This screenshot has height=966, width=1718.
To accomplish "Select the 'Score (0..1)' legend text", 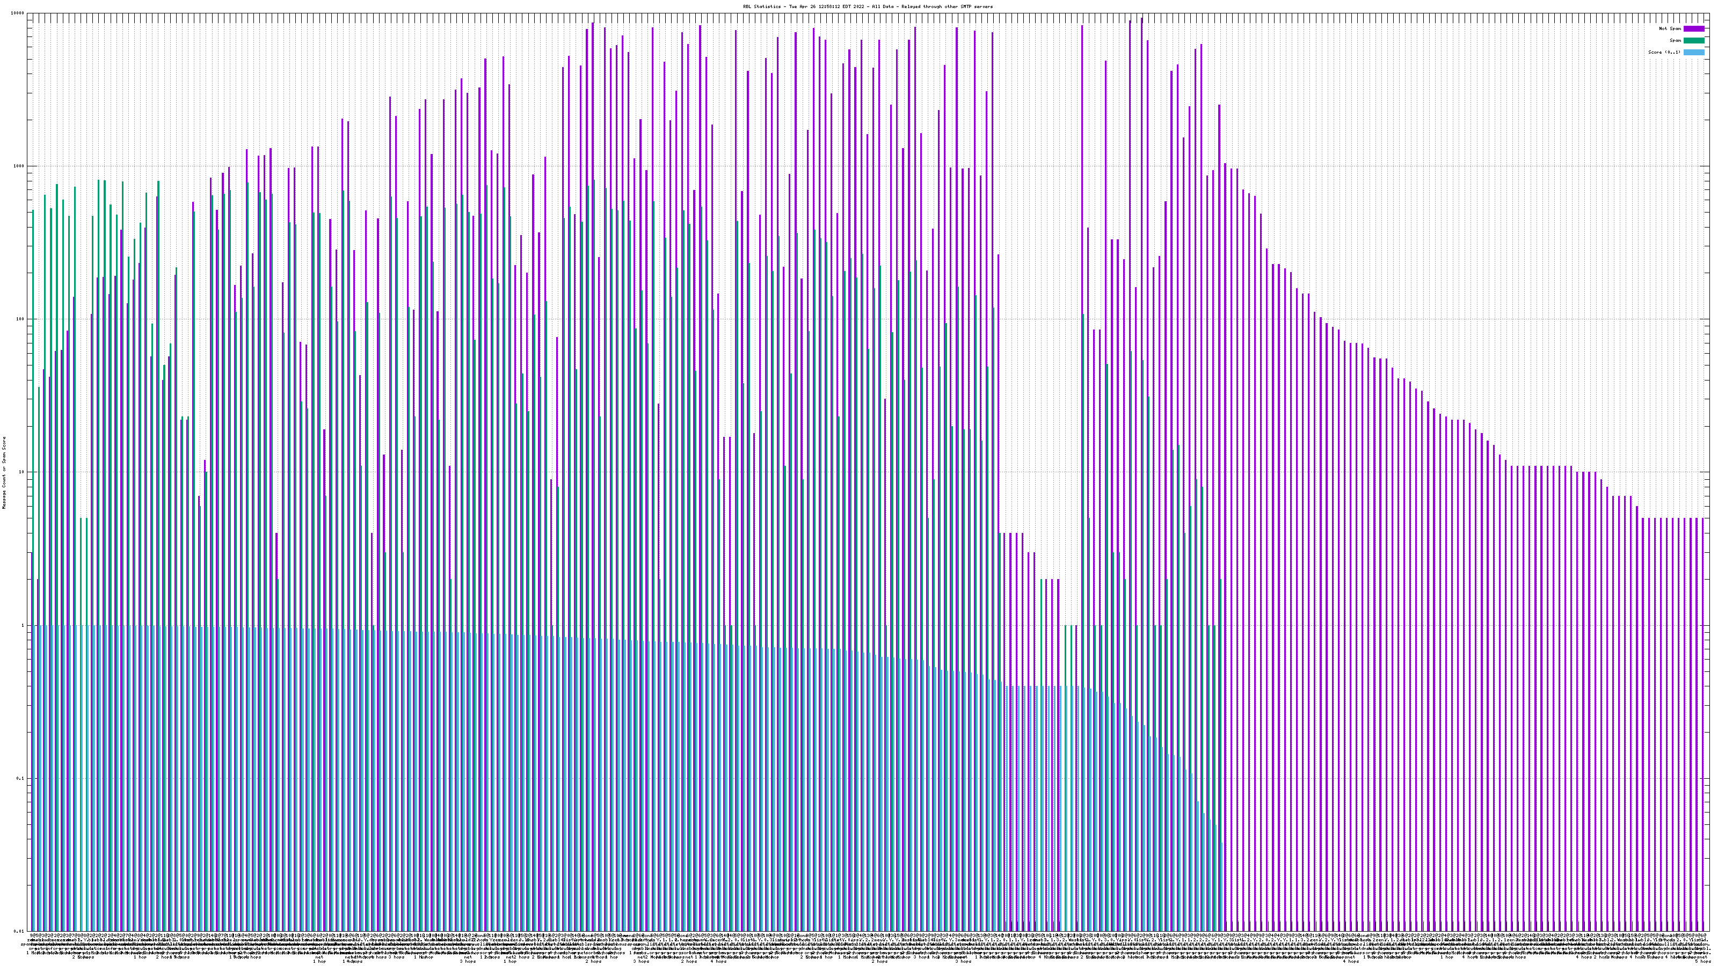I will point(1664,52).
